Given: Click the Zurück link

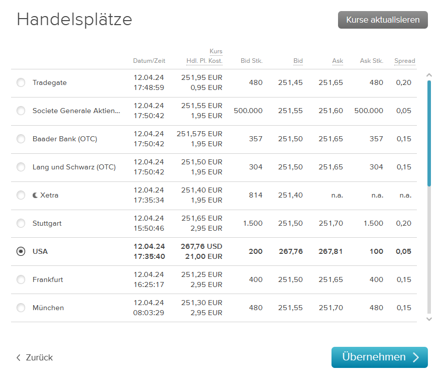Looking at the screenshot, I should click(35, 357).
